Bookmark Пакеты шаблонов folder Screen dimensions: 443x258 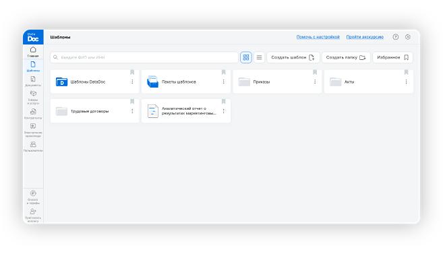tap(223, 72)
